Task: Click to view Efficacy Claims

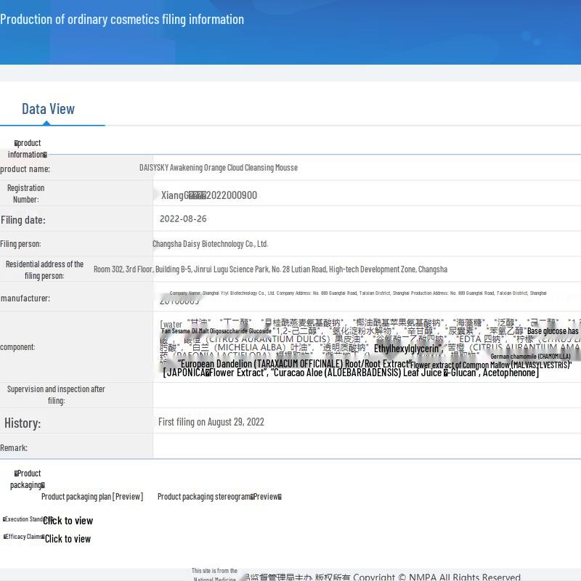Action: point(68,539)
